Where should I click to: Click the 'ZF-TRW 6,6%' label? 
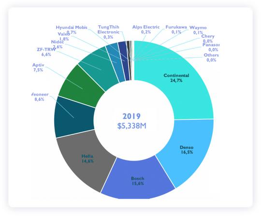click(x=46, y=52)
